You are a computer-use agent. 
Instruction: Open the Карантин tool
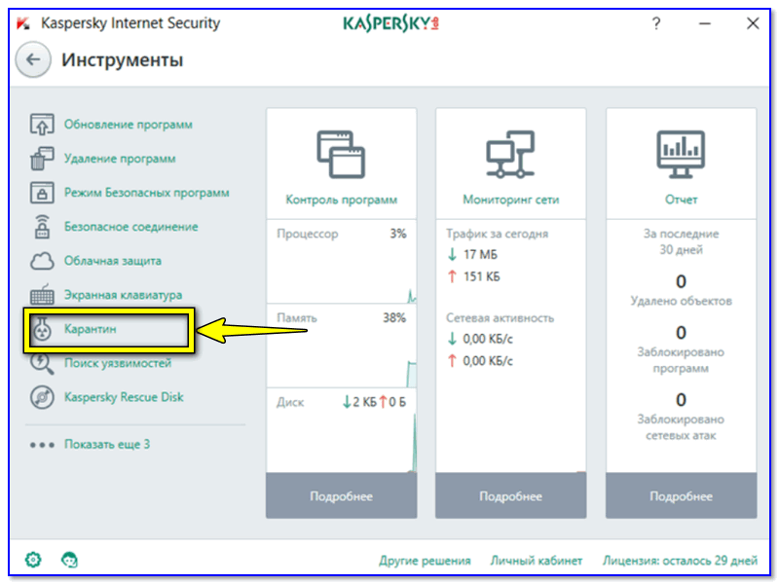point(90,329)
